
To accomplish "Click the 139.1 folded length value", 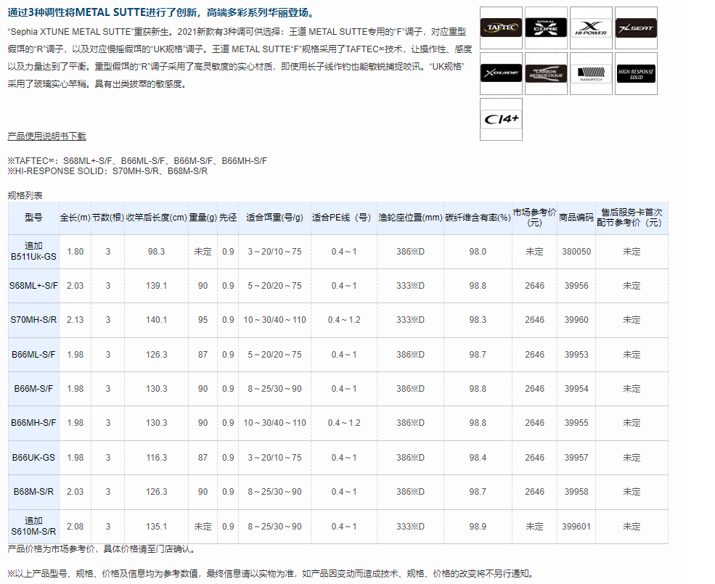I will point(156,286).
